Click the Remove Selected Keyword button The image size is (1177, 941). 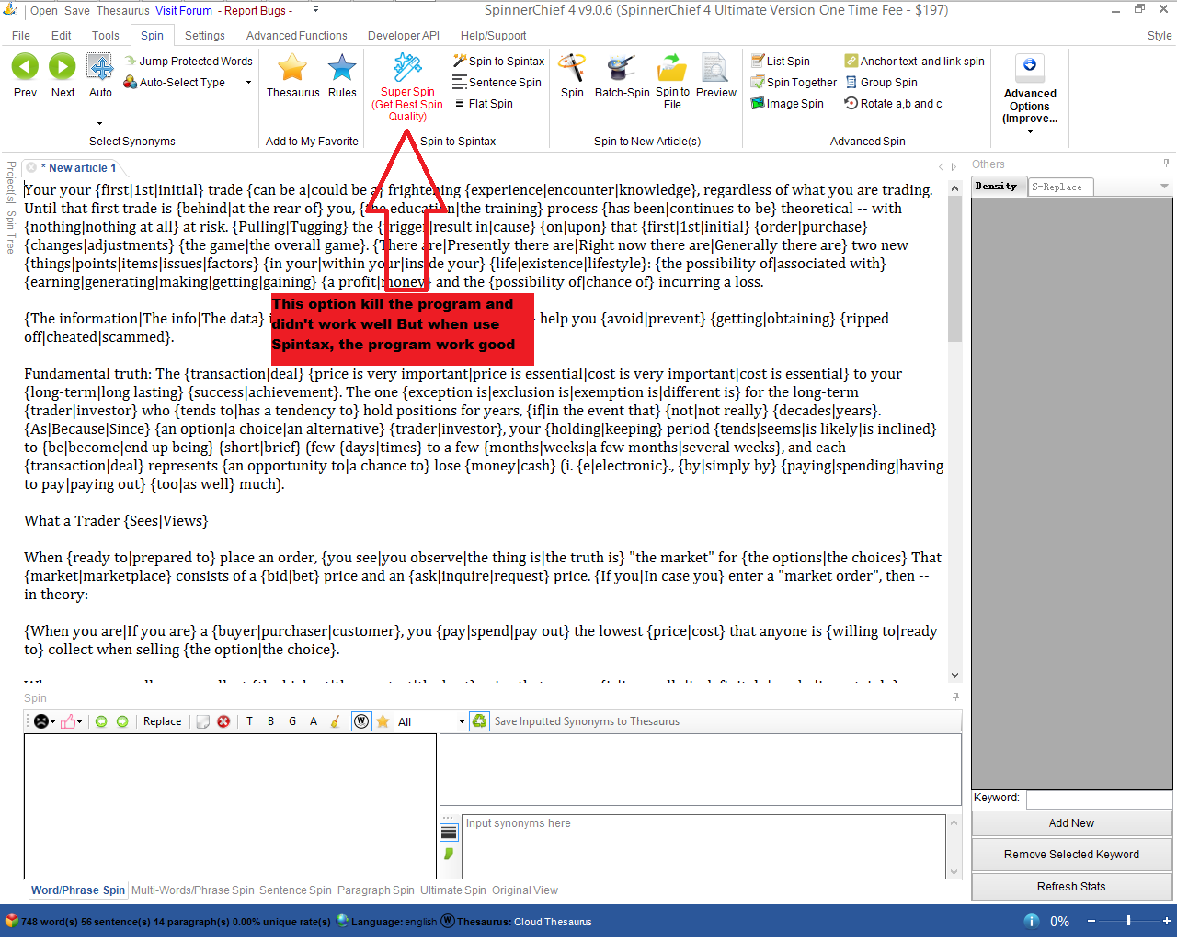pos(1071,855)
